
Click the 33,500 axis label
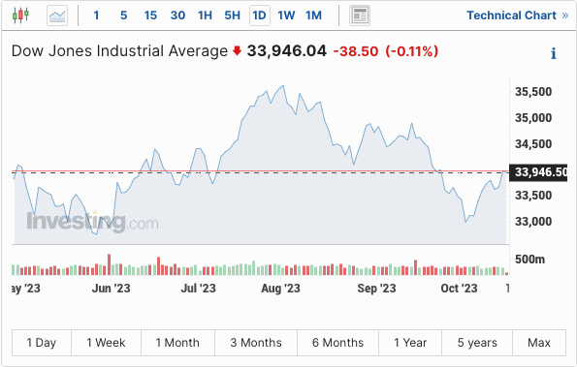[x=533, y=196]
